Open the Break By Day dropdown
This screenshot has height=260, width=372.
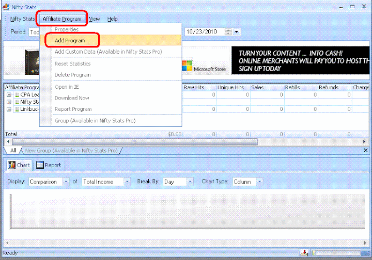(190, 182)
